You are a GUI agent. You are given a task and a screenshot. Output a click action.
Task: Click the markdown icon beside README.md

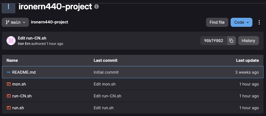9,72
